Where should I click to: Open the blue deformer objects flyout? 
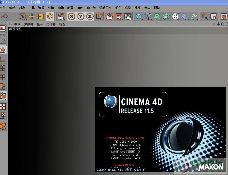pyautogui.click(x=184, y=16)
